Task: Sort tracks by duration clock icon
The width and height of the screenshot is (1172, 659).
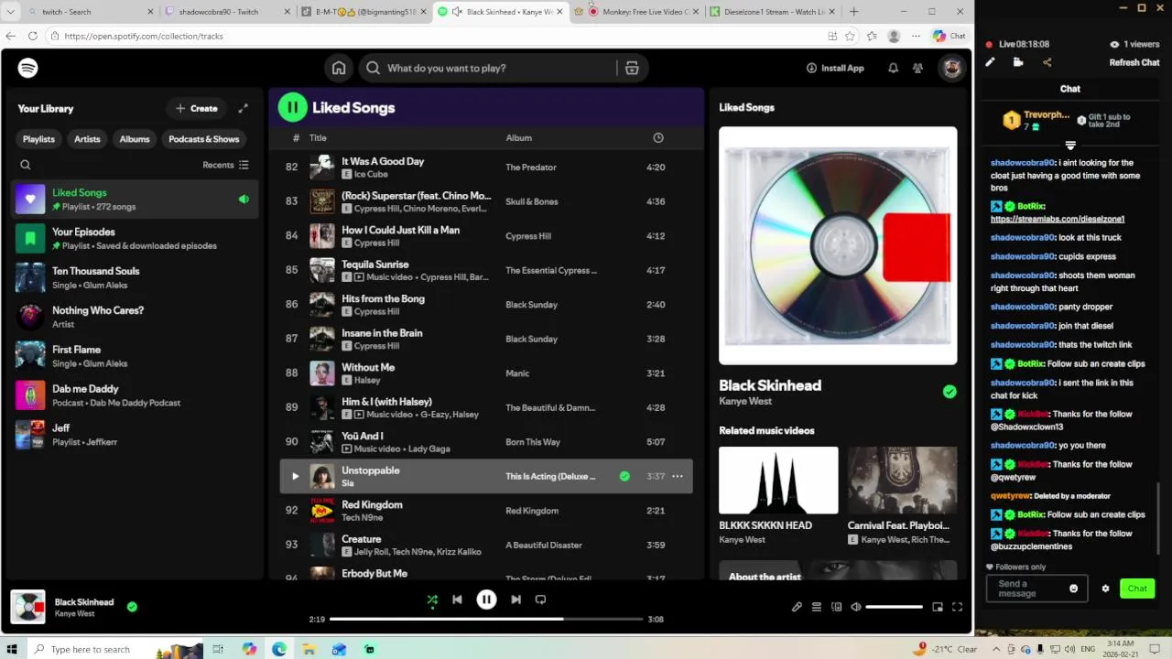Action: point(657,137)
